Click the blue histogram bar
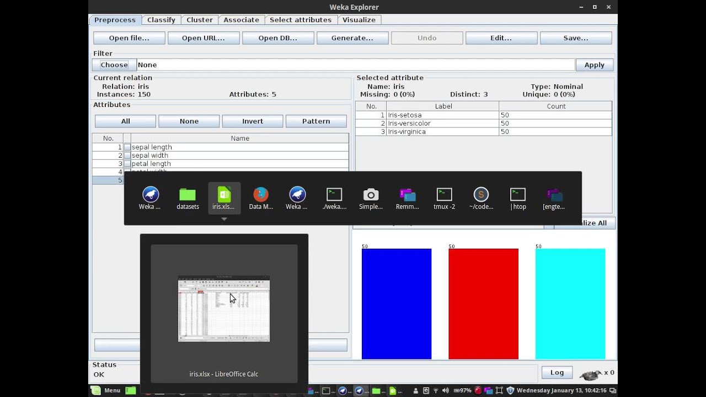This screenshot has width=706, height=397. point(397,304)
